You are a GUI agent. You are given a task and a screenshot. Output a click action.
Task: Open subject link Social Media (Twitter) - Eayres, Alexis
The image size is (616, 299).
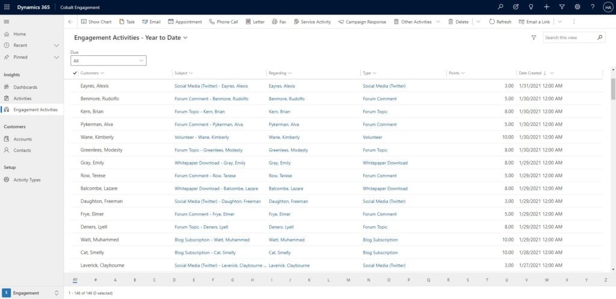[211, 86]
